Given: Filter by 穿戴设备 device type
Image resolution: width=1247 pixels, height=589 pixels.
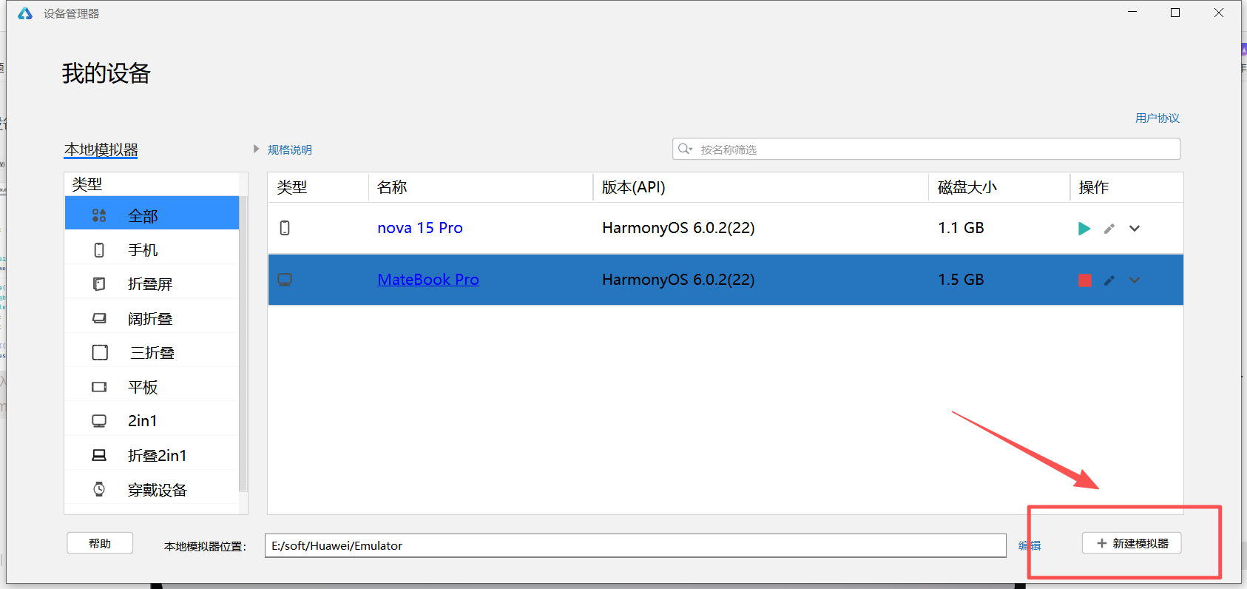Looking at the screenshot, I should click(x=152, y=490).
